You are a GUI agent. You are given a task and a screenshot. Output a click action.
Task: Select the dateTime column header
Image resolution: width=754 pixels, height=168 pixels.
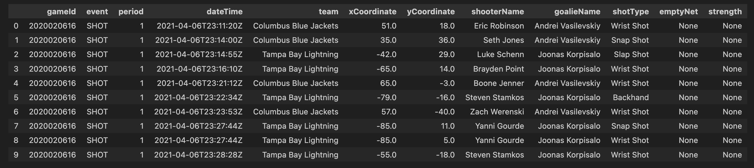[224, 12]
